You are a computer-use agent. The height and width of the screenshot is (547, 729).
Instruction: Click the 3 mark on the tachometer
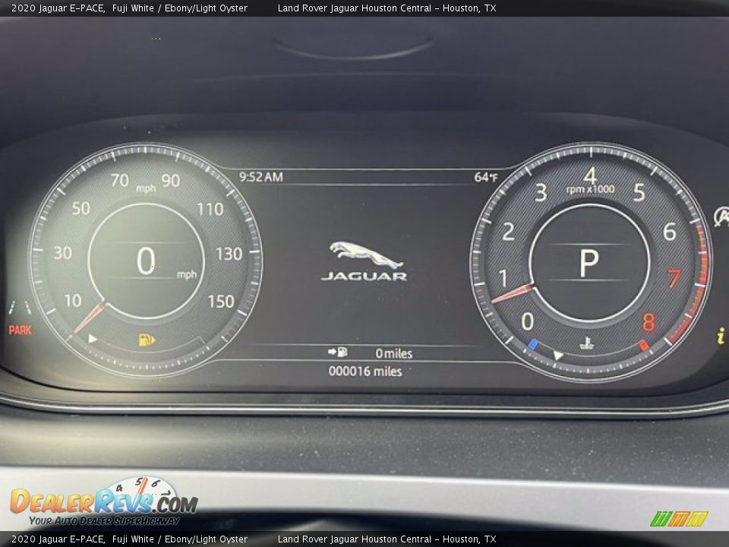[x=541, y=192]
